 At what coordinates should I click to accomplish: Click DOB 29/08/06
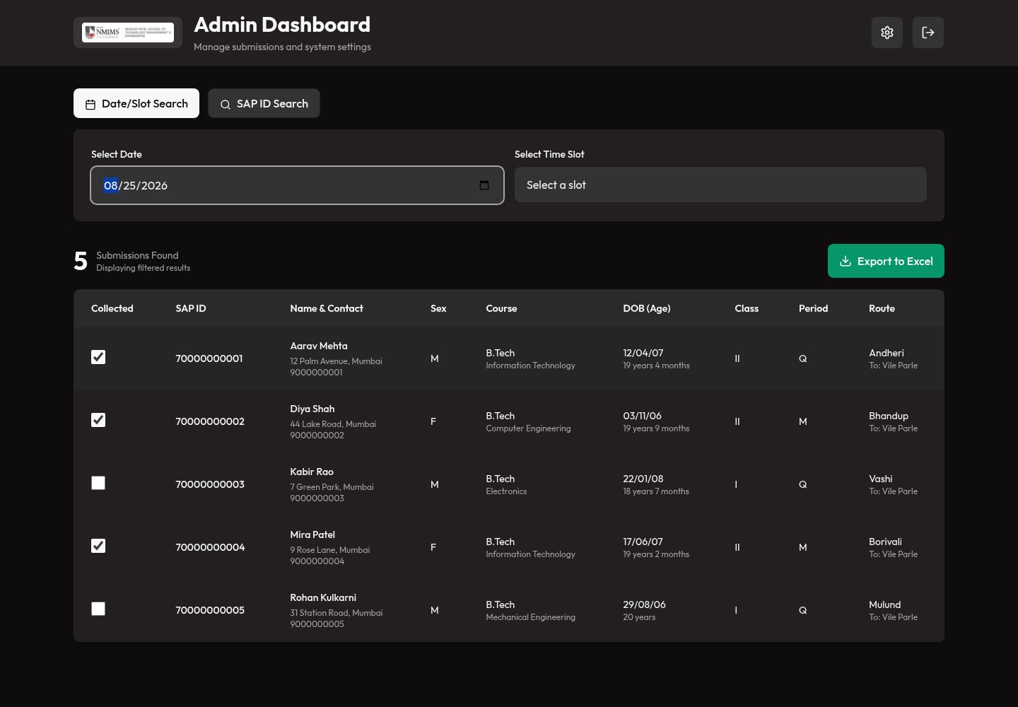[645, 604]
